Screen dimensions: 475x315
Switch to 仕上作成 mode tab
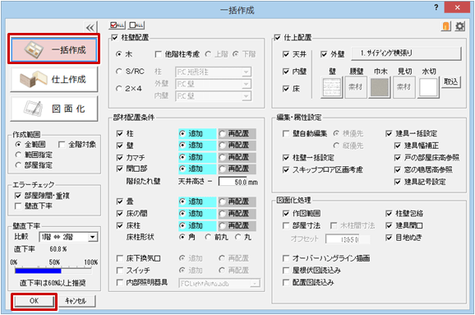point(54,80)
